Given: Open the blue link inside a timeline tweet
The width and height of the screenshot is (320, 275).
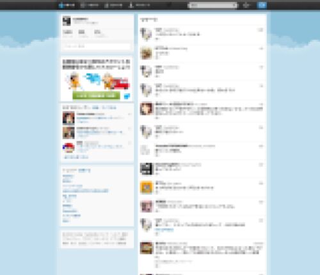Looking at the screenshot, I should click(x=164, y=229).
